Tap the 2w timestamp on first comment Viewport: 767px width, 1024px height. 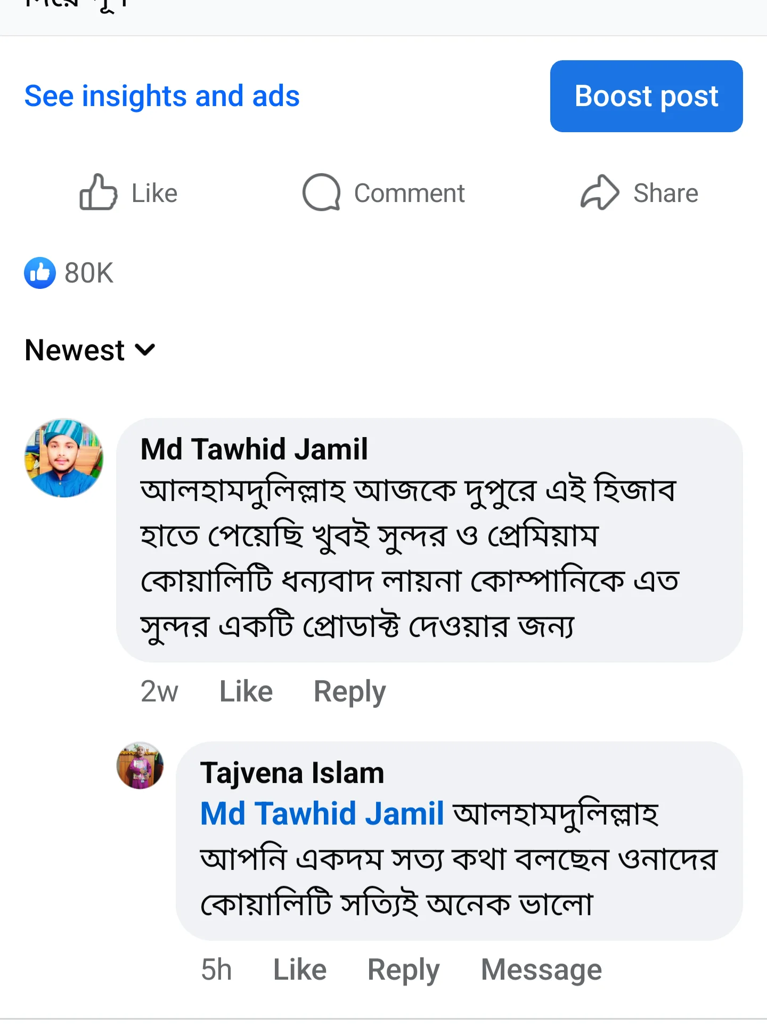159,691
